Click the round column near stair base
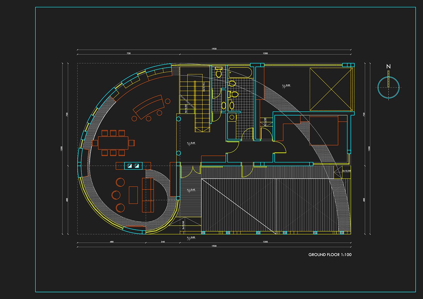Screen dimensions: 423x299 pos(179,119)
